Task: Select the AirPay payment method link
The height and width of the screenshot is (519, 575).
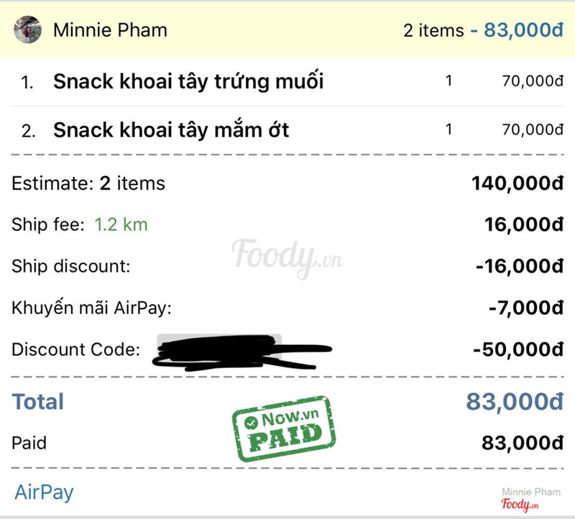Action: [x=44, y=492]
